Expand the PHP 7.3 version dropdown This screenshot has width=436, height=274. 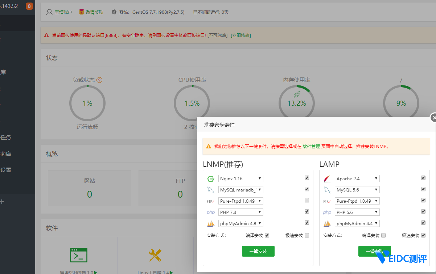click(x=241, y=212)
